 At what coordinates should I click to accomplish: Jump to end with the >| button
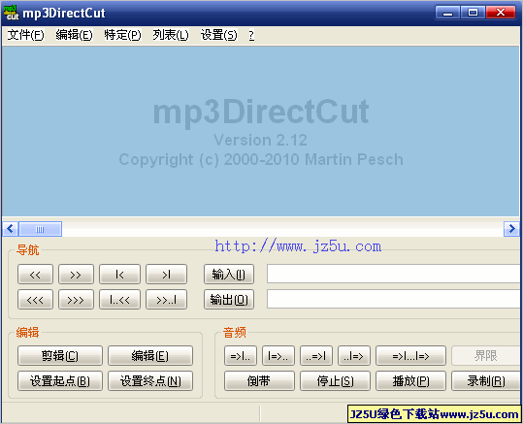click(x=167, y=275)
